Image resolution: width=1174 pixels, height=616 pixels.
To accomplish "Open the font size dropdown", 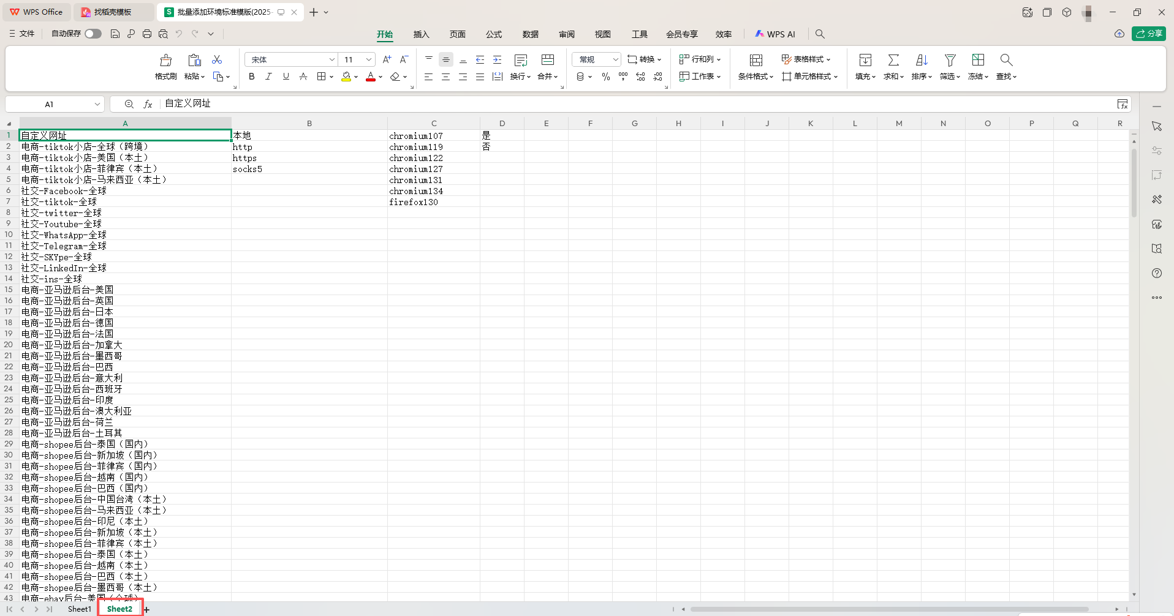I will [x=369, y=59].
